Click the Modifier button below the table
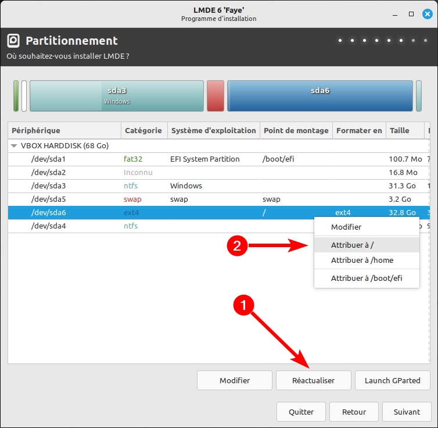 235,380
